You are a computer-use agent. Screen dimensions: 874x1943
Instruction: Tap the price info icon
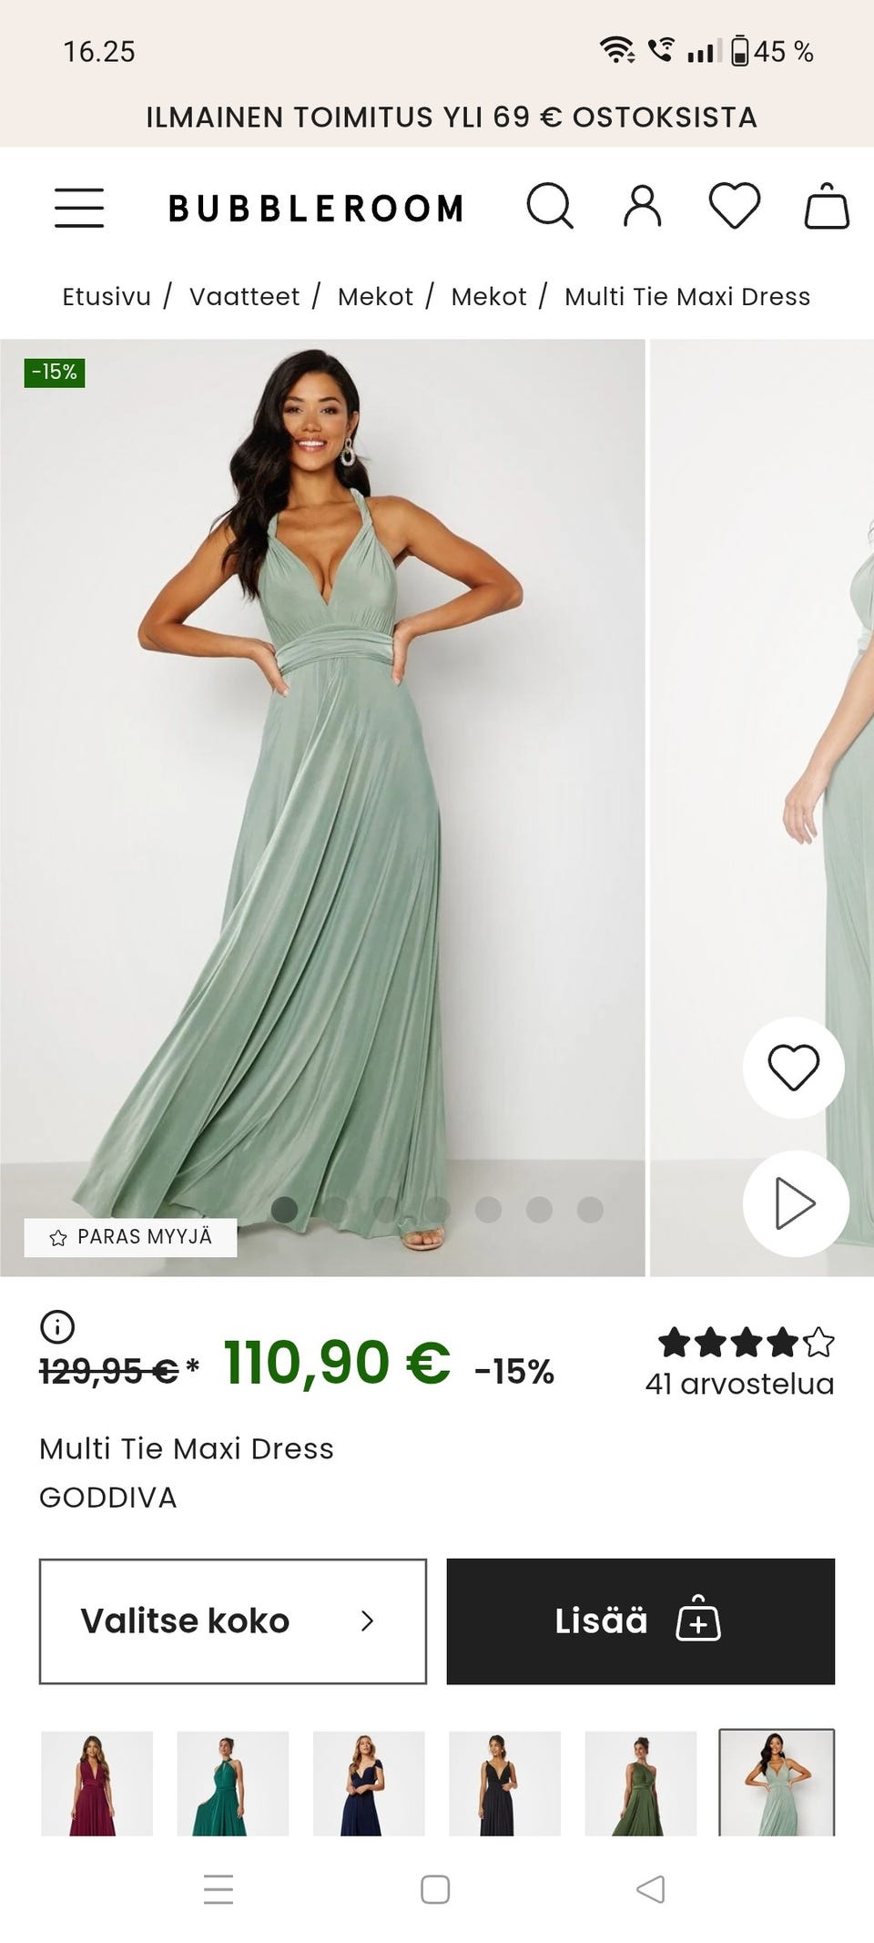(57, 1326)
